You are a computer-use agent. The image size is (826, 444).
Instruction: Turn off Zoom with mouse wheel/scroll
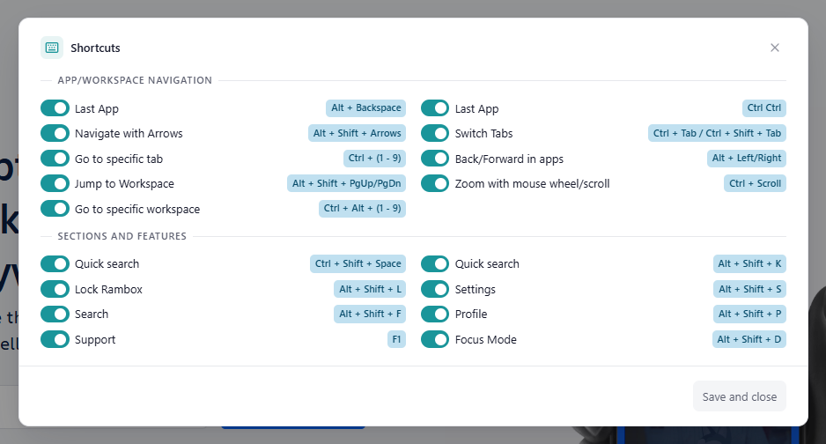point(435,183)
